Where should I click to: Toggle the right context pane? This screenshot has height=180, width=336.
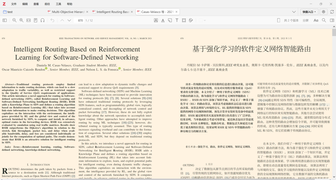tap(332, 20)
